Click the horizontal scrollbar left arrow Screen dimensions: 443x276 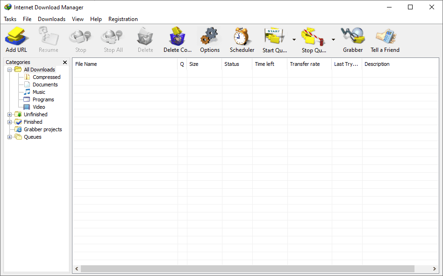coord(77,269)
